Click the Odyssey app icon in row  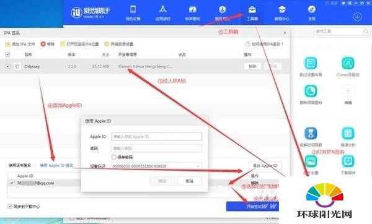pos(17,66)
